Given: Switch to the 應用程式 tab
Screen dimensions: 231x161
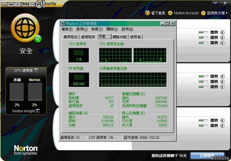Looking at the screenshot, I should coord(70,37).
